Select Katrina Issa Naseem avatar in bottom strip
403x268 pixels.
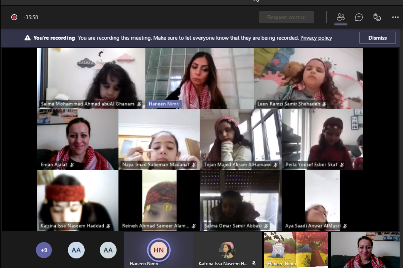coord(226,249)
